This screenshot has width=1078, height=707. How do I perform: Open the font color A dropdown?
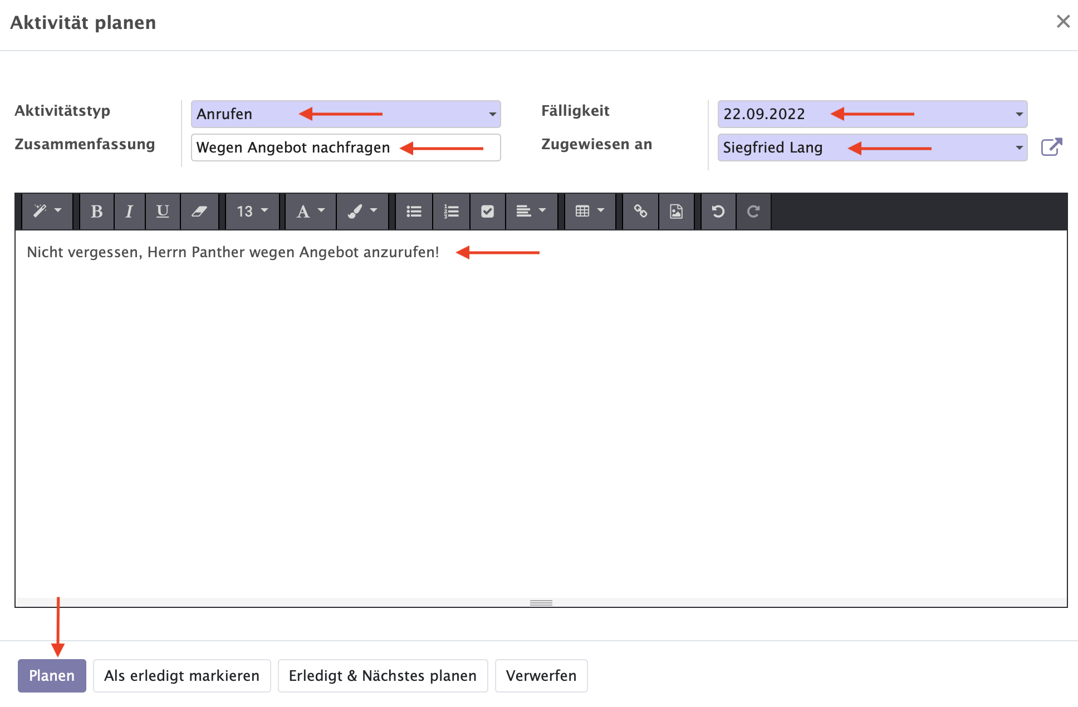click(311, 212)
